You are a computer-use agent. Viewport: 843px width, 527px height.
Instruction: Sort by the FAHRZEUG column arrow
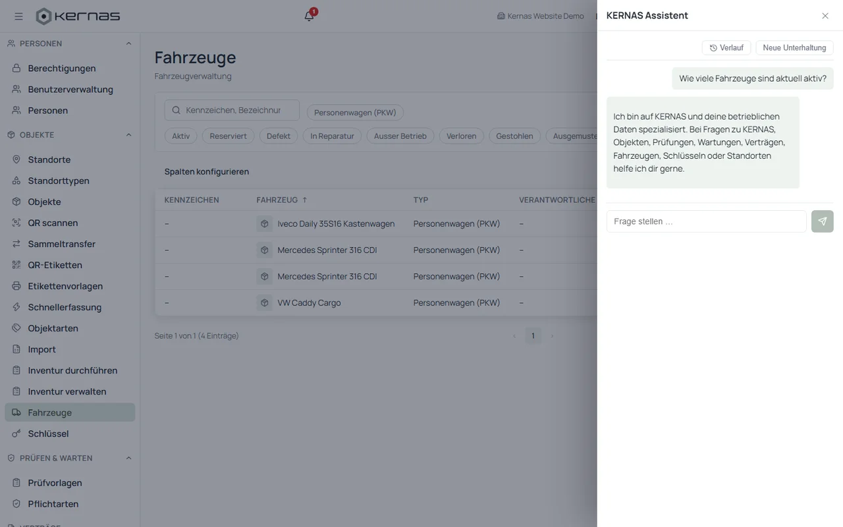pyautogui.click(x=305, y=200)
